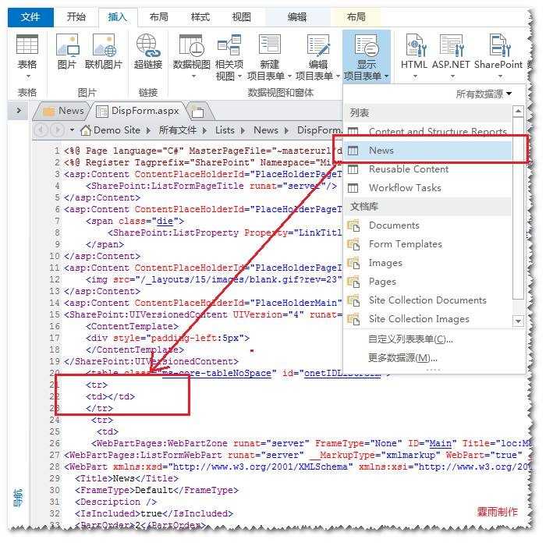Viewport: 546px width, 543px height.
Task: Select the DispForm.aspx document tab
Action: coord(139,111)
